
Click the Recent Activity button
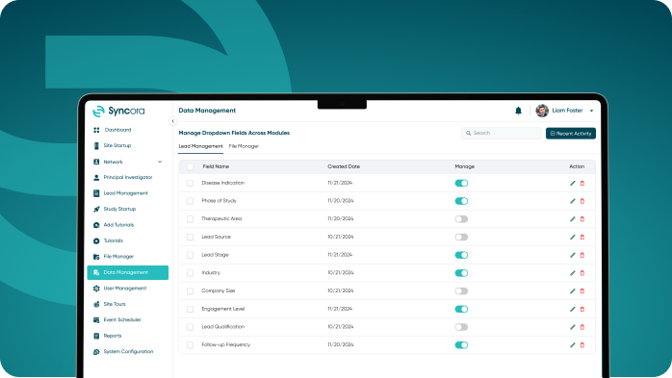point(570,134)
